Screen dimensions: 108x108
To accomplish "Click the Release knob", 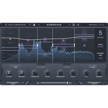I will click(x=22, y=72).
